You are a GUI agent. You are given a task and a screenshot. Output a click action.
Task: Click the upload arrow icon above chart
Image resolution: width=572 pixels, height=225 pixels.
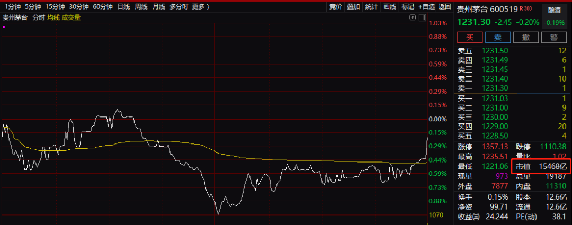pyautogui.click(x=413, y=17)
